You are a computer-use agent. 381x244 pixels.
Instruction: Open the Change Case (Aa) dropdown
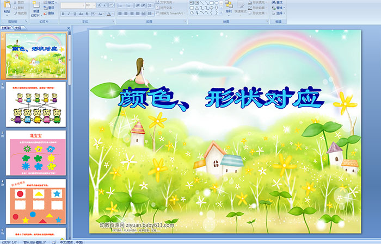pyautogui.click(x=101, y=14)
